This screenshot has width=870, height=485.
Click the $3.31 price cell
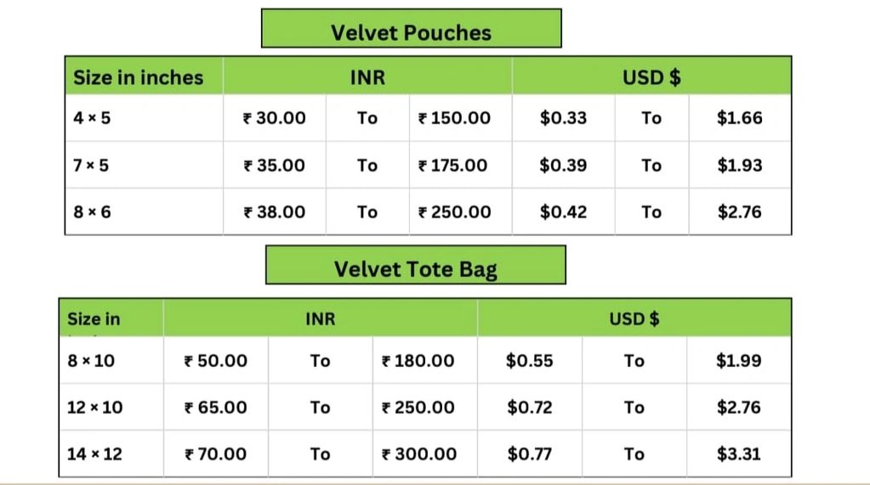click(x=739, y=454)
